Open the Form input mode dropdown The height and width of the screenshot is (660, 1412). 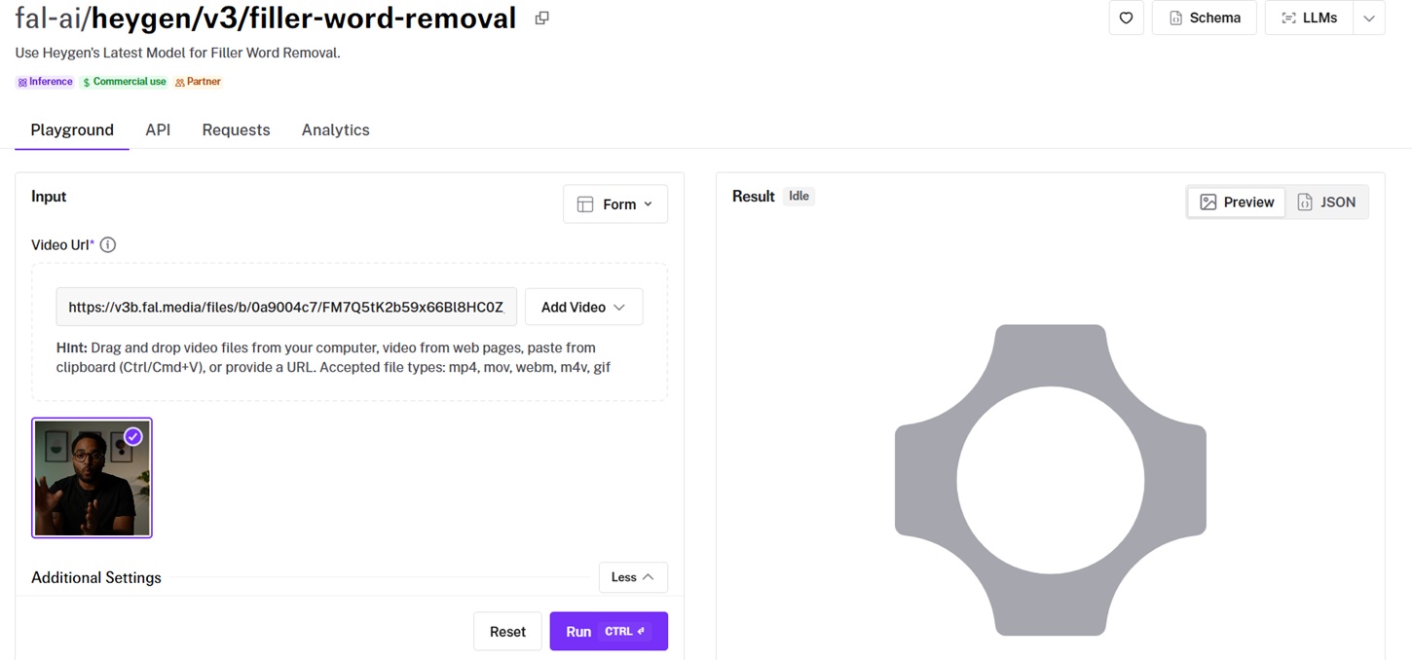[615, 204]
